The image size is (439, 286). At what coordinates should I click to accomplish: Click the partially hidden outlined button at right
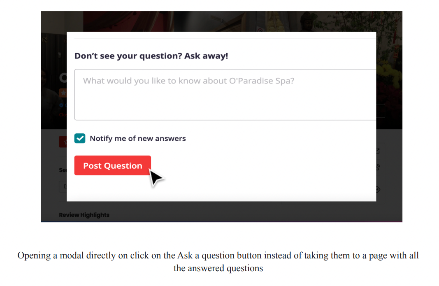(x=381, y=111)
